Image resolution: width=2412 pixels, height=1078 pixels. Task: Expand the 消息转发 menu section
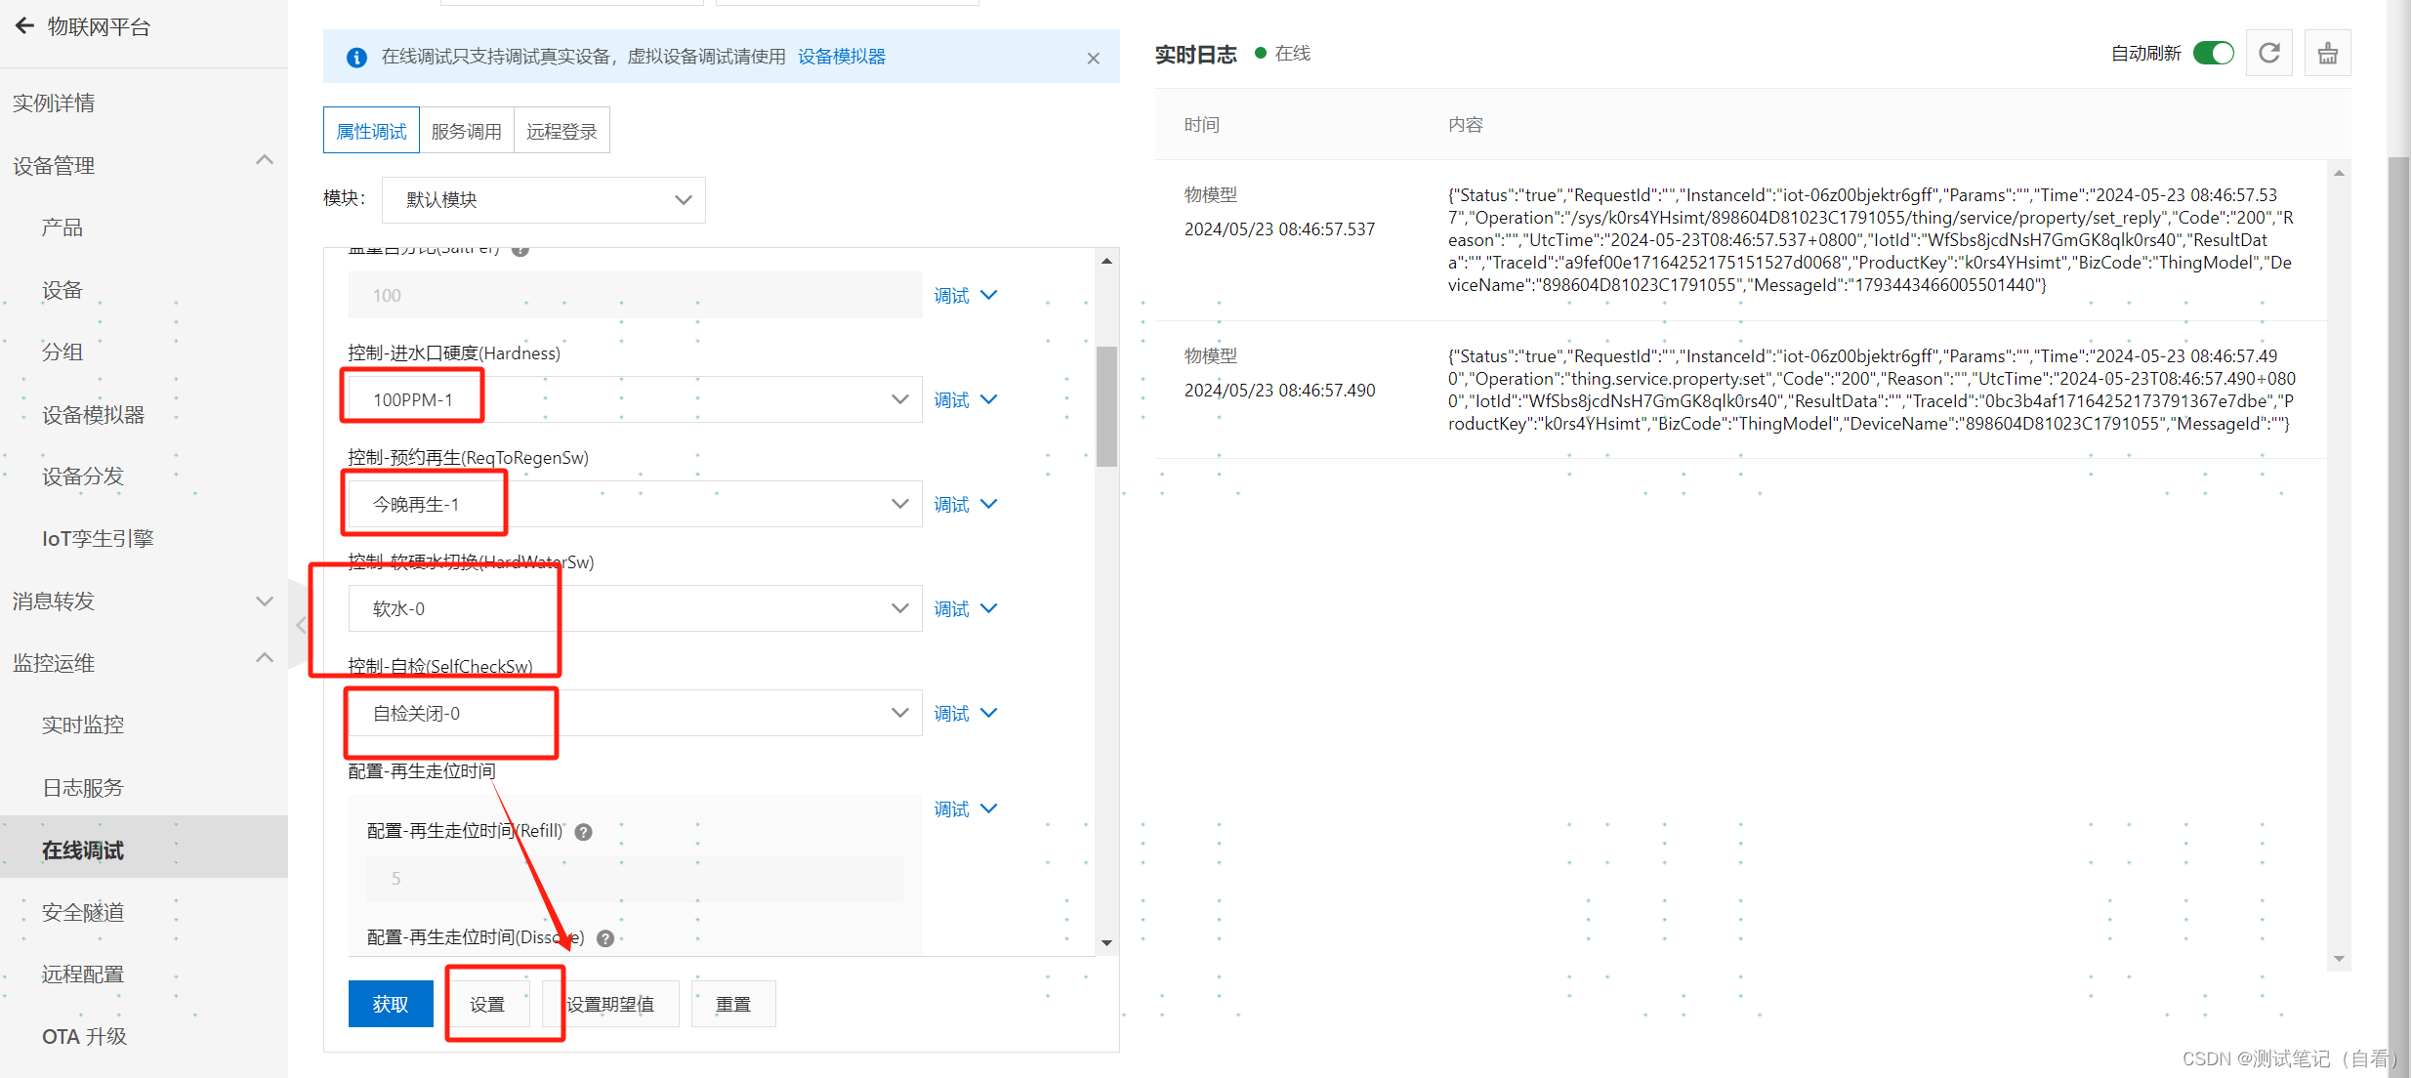point(264,601)
